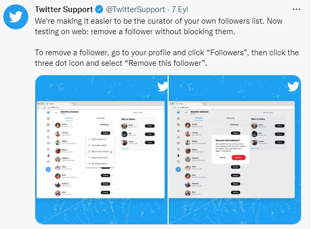
Task: Open the right embedded image showing the removal dialog
Action: click(x=235, y=150)
